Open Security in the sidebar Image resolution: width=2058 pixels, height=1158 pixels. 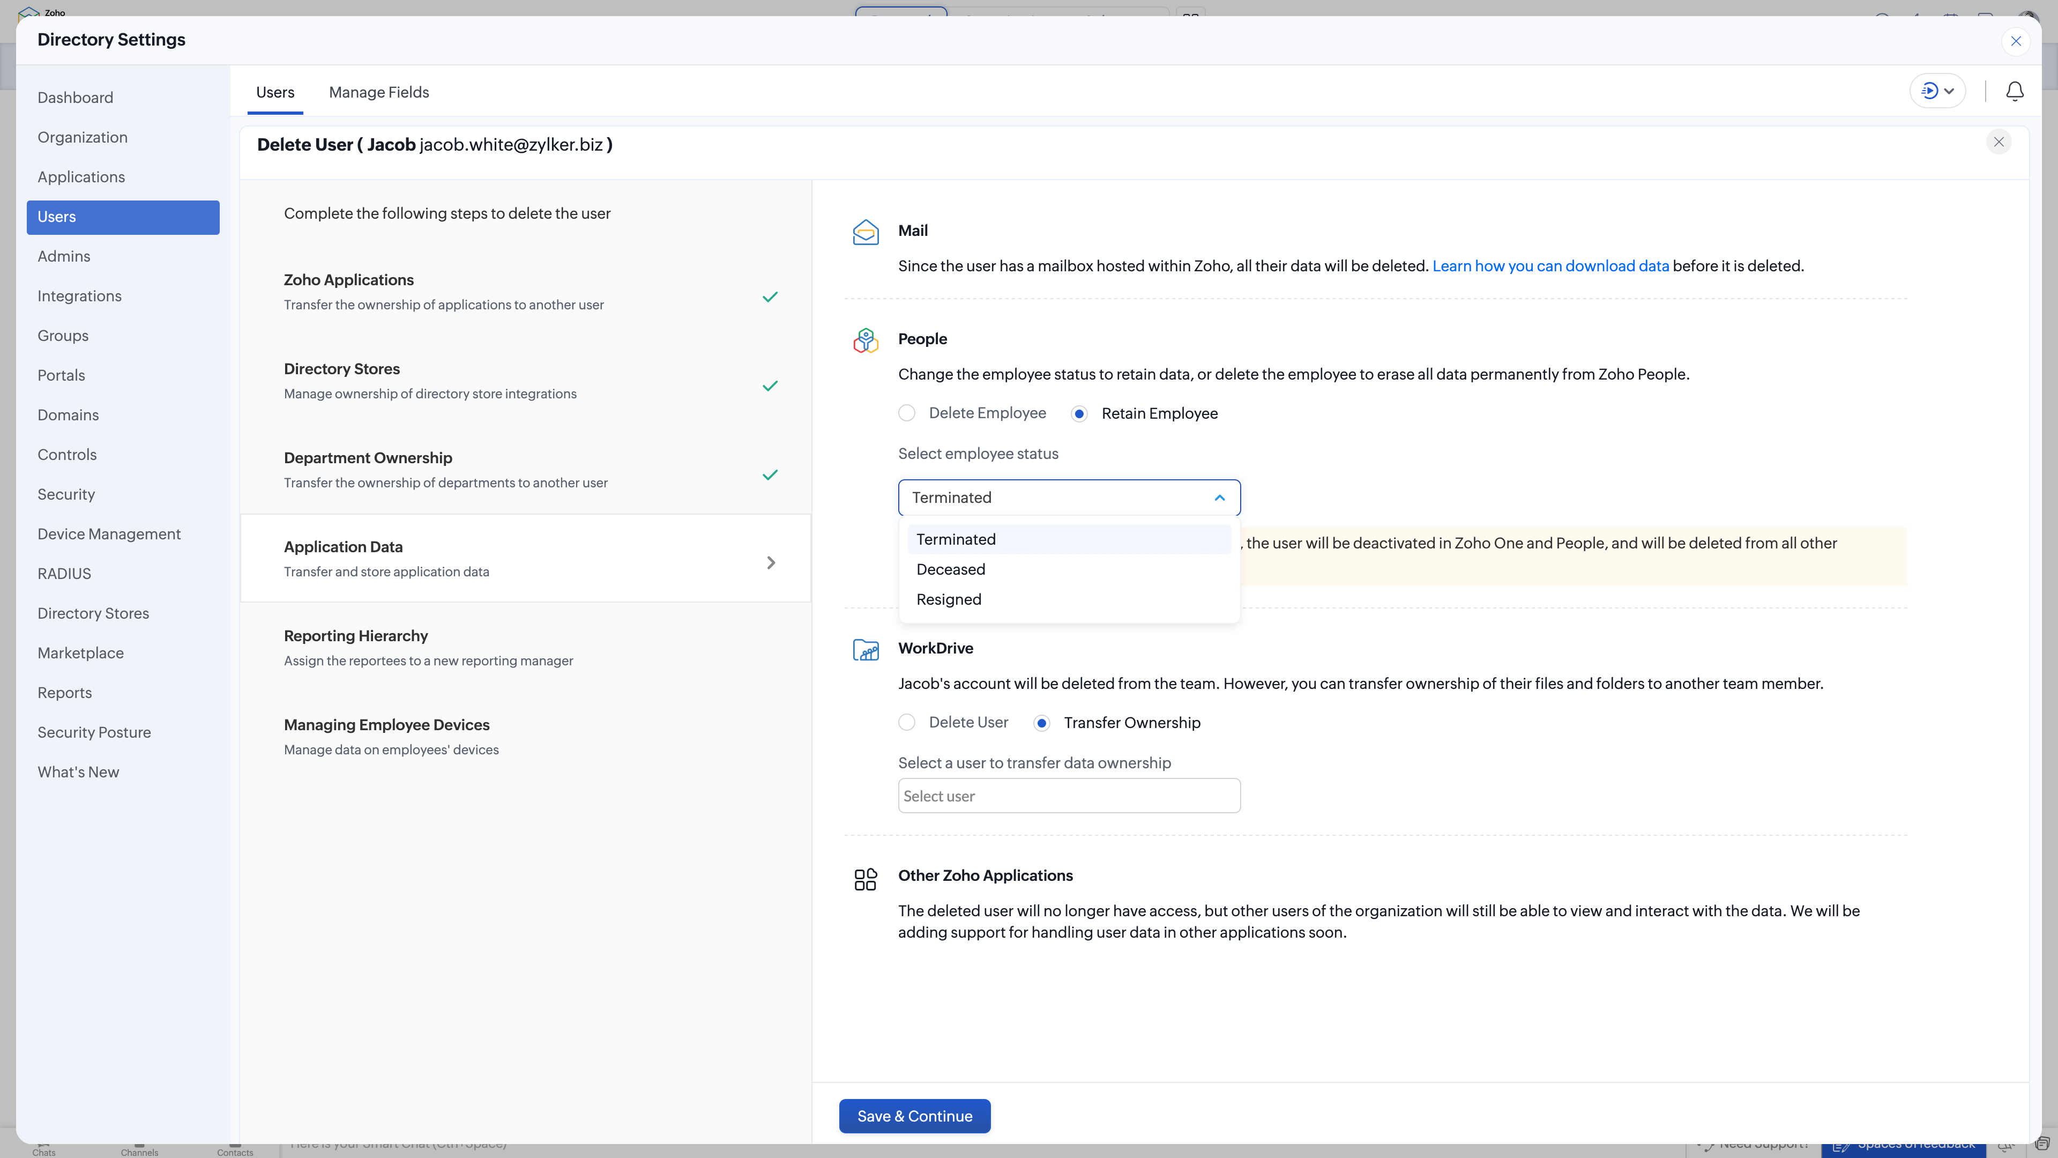(65, 494)
